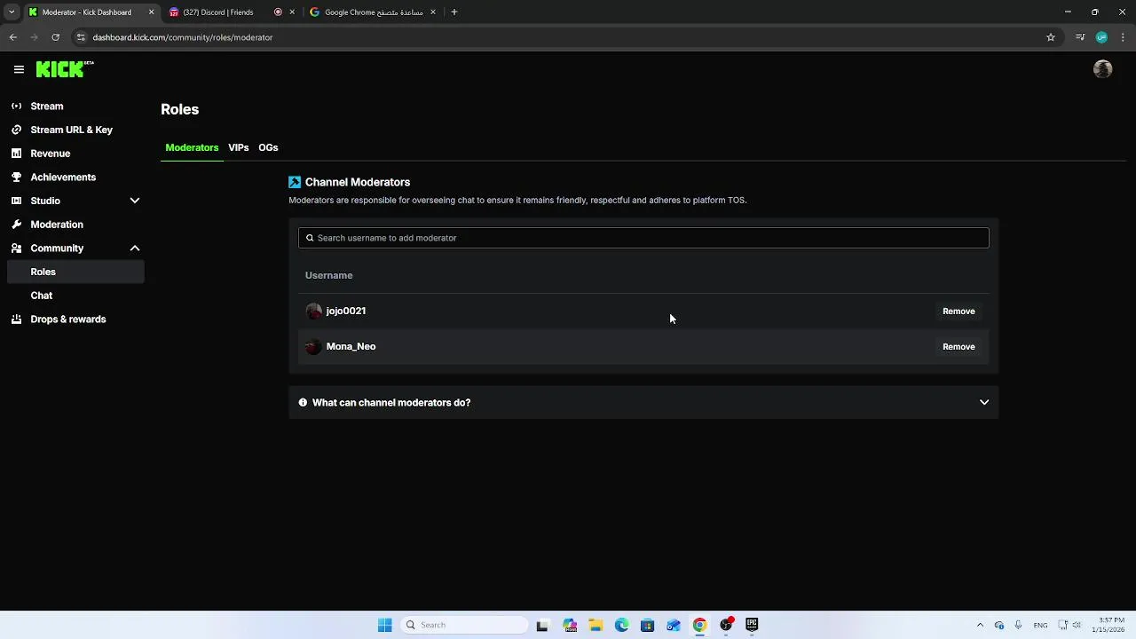The image size is (1136, 639).
Task: Open a new browser tab
Action: click(454, 12)
